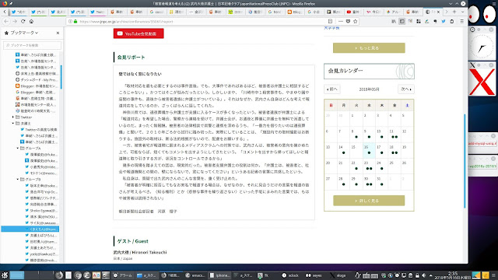The height and width of the screenshot is (280, 498).
Task: Reload the current page
Action: pos(23,21)
